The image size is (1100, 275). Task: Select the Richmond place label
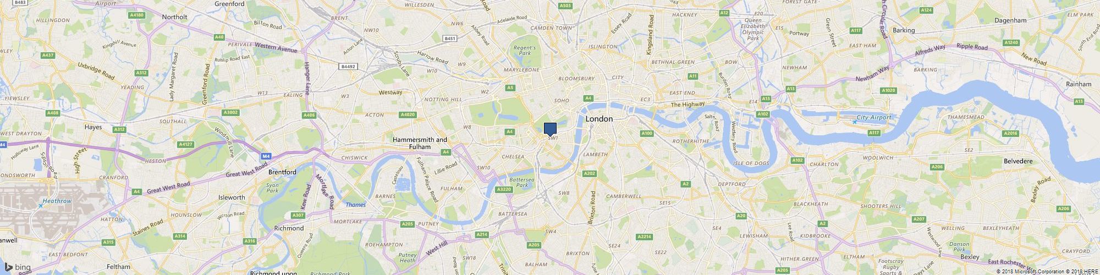(x=289, y=228)
